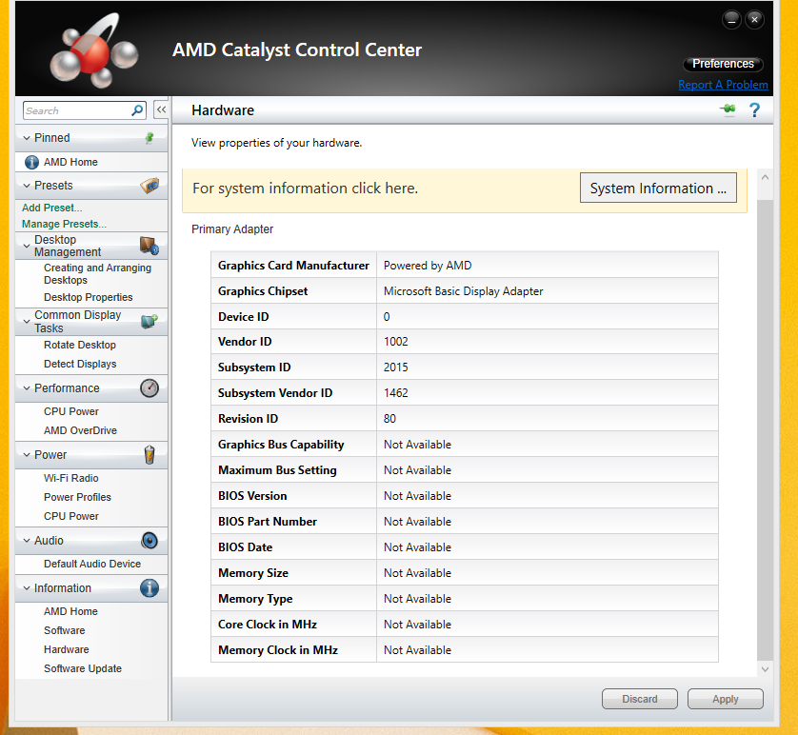The width and height of the screenshot is (798, 735).
Task: Open Power Profiles page
Action: (x=77, y=497)
